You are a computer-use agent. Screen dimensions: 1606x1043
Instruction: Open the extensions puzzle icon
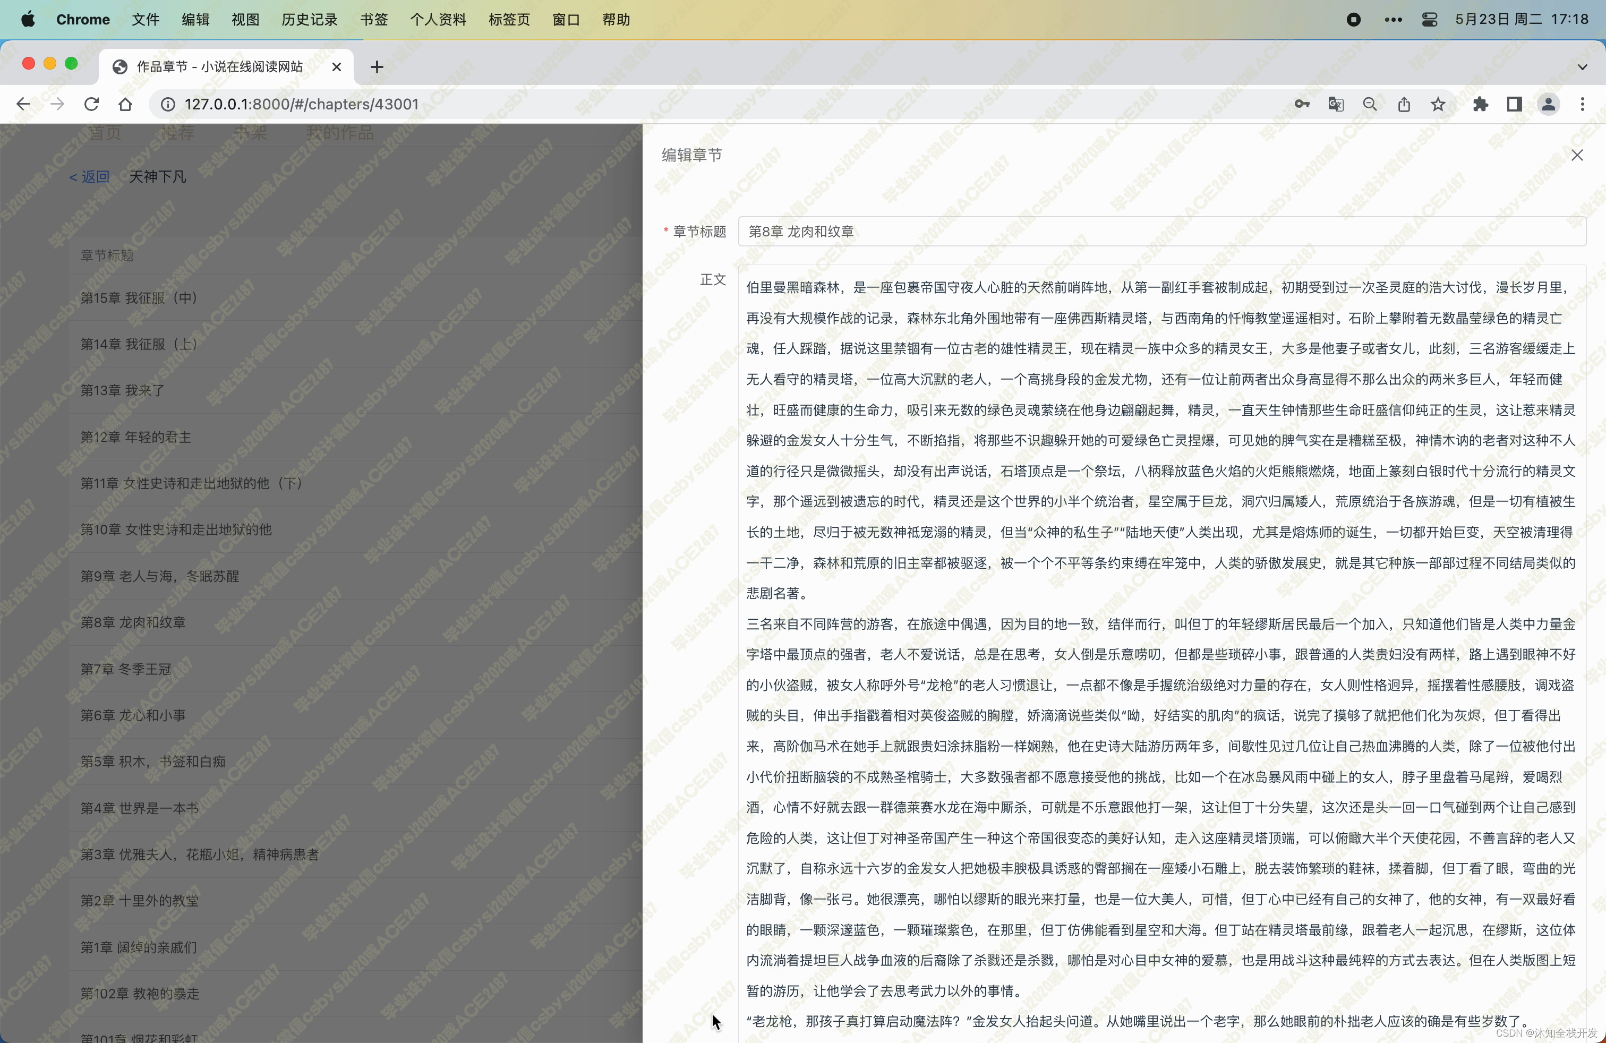point(1481,104)
